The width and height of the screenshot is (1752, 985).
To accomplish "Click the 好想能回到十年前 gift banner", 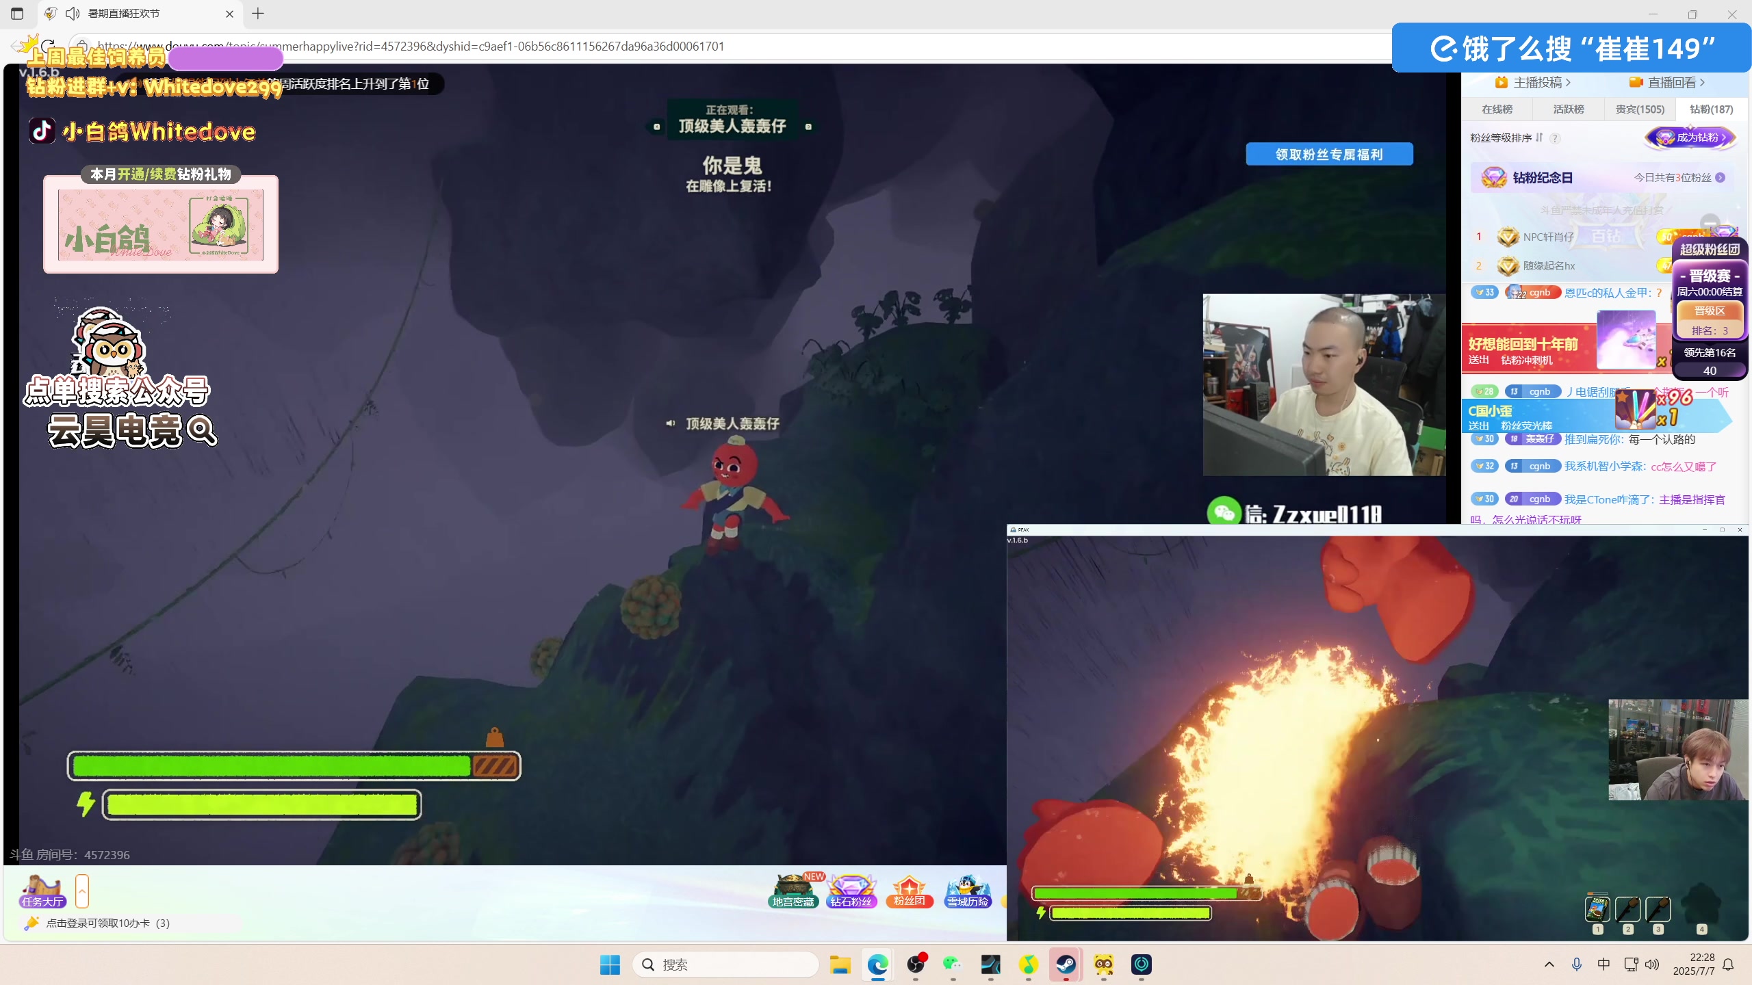I will pyautogui.click(x=1567, y=349).
